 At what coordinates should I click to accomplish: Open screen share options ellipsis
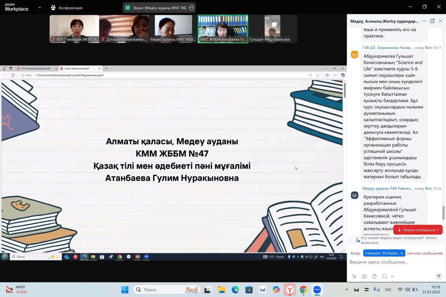pyautogui.click(x=191, y=8)
